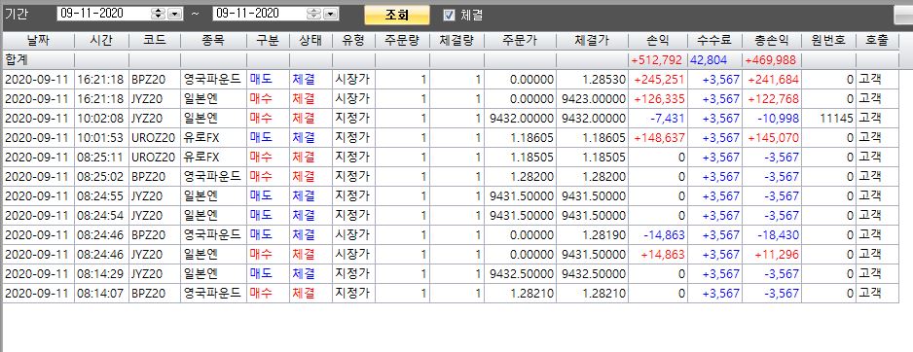Click the profit cell +245,251
Screen dimensions: 913x352
659,80
